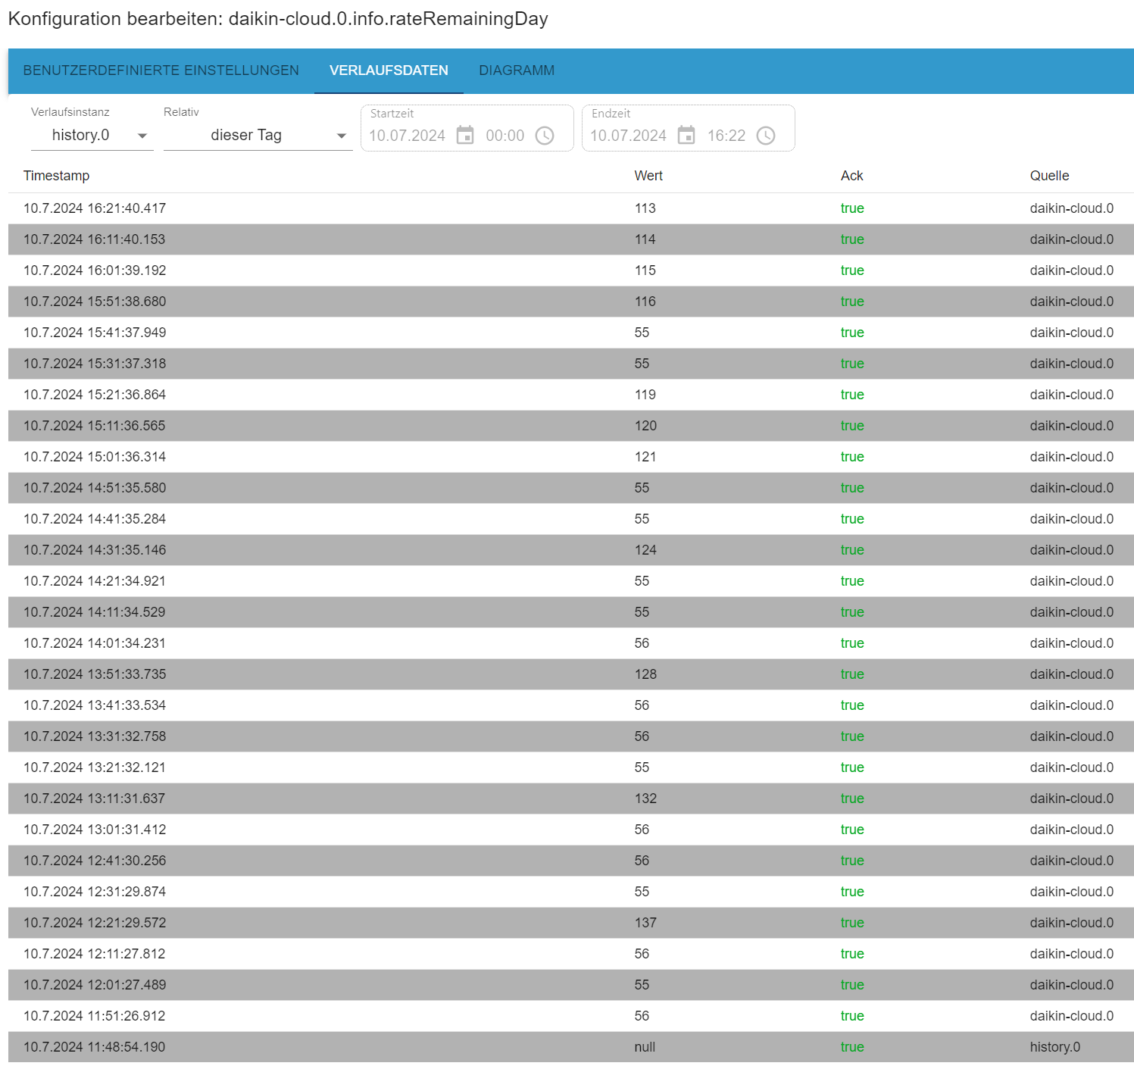The image size is (1134, 1066).
Task: Select row with timestamp 13:31:32.758
Action: [571, 736]
